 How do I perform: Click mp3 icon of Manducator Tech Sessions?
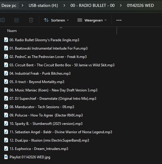coord(6,107)
